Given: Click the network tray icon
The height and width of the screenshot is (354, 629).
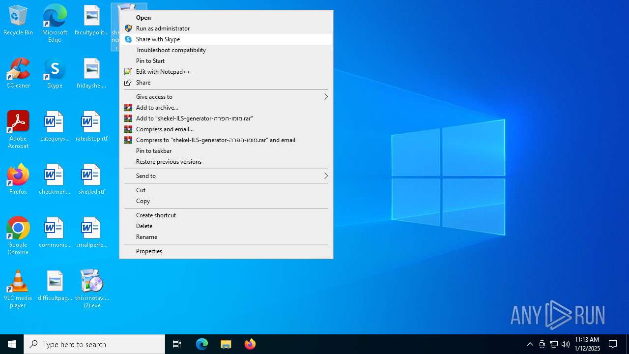Looking at the screenshot, I should point(554,344).
